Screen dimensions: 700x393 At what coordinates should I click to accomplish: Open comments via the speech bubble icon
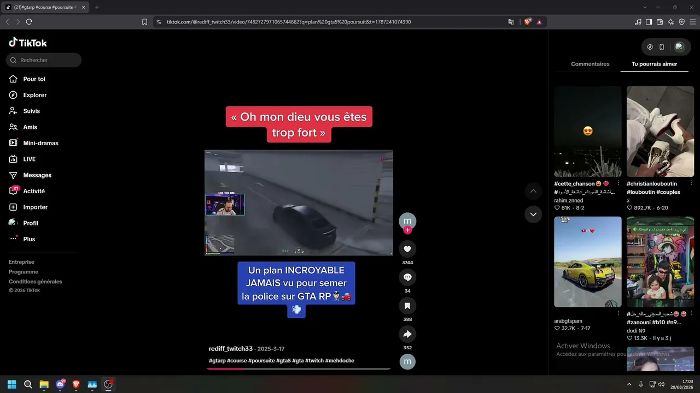[x=407, y=277]
